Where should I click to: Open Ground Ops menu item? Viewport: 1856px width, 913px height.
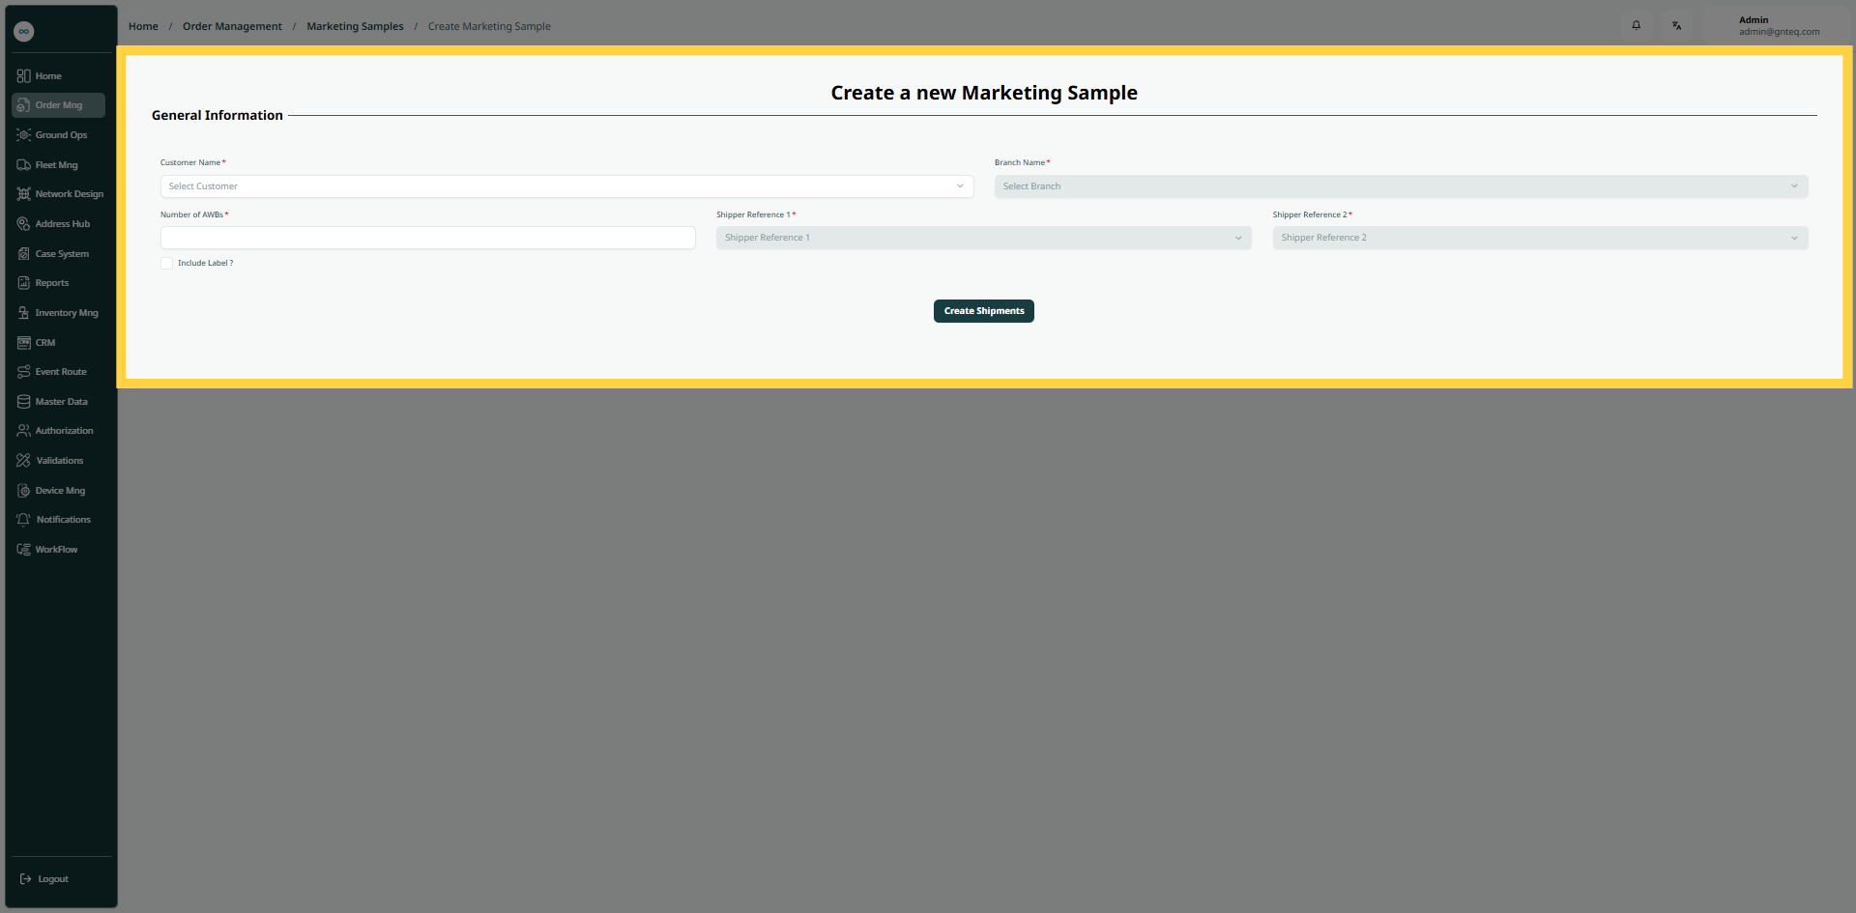(x=58, y=135)
